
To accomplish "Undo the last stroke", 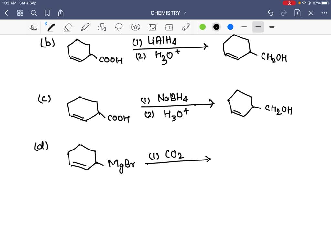I will tap(271, 13).
